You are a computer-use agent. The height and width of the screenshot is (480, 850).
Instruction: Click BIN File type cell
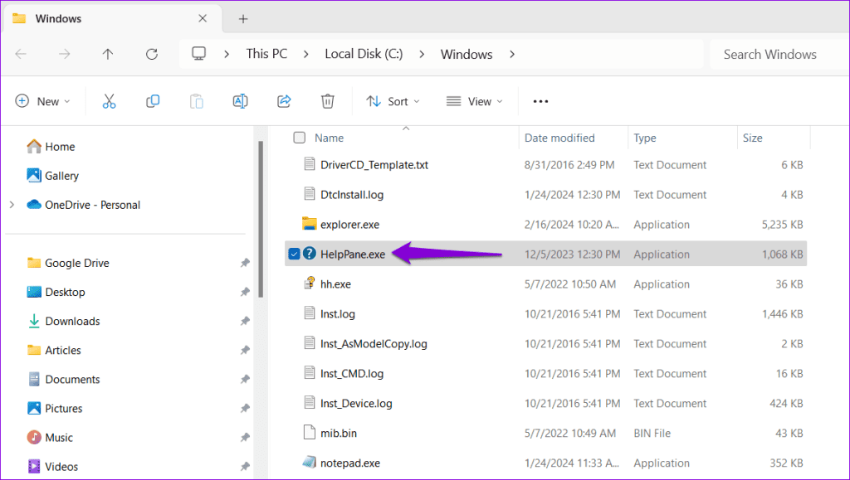pos(652,434)
